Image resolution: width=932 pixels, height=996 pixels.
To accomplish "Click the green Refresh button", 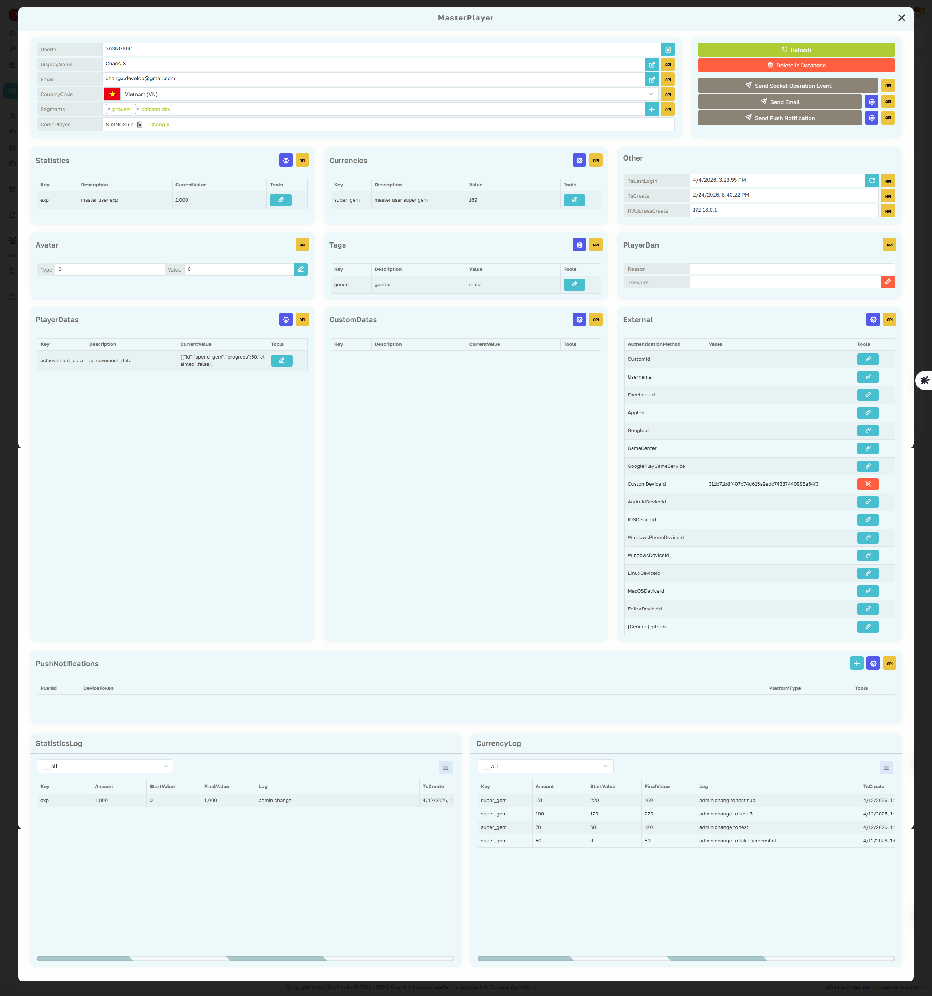I will [796, 50].
